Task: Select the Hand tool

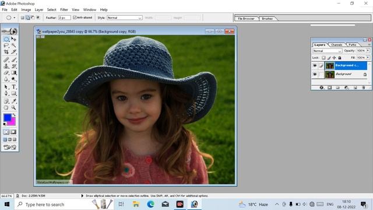Action: click(x=6, y=107)
